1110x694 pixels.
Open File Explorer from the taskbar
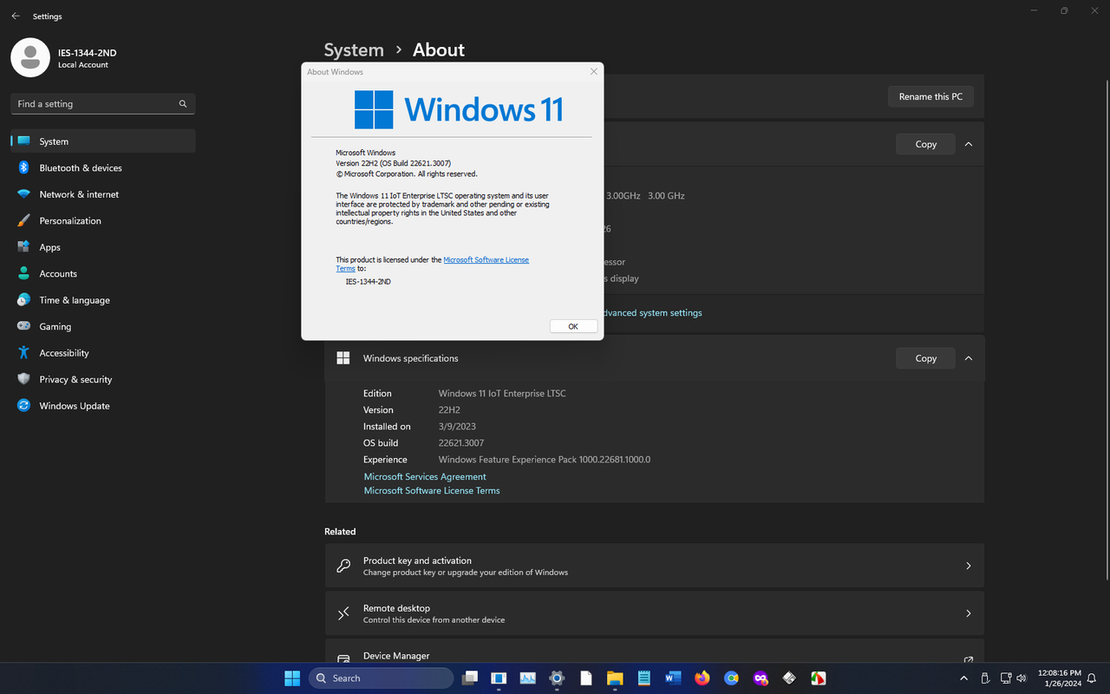point(615,678)
